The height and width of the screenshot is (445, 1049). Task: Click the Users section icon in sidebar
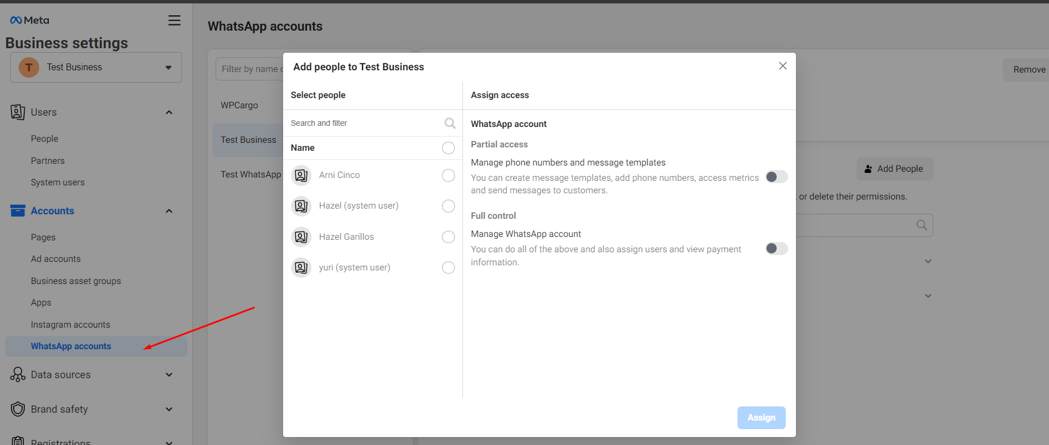pyautogui.click(x=18, y=112)
